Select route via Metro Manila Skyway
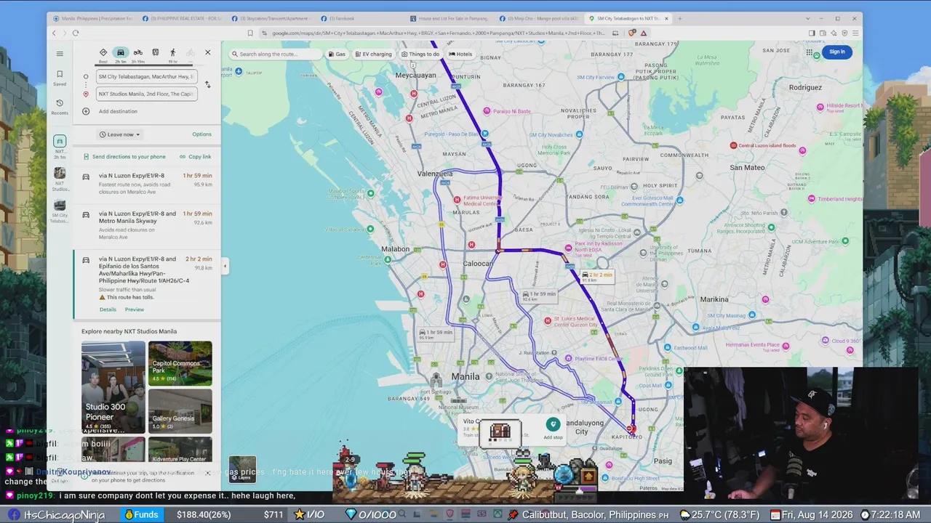This screenshot has height=523, width=931. 147,225
